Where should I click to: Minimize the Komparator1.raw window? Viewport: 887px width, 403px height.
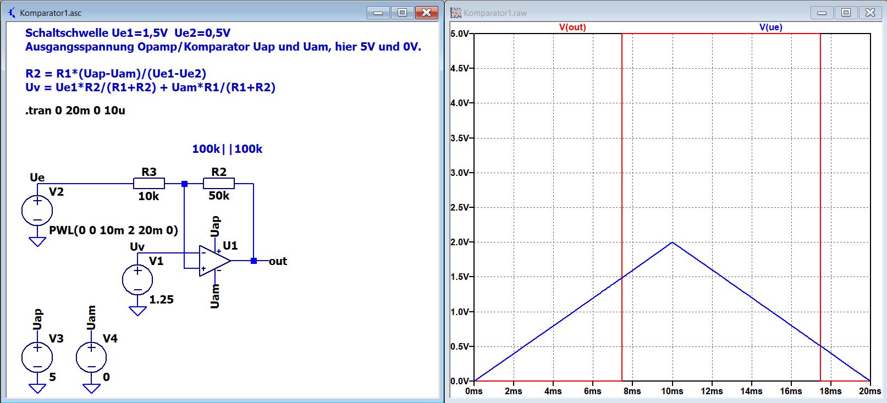[x=822, y=13]
